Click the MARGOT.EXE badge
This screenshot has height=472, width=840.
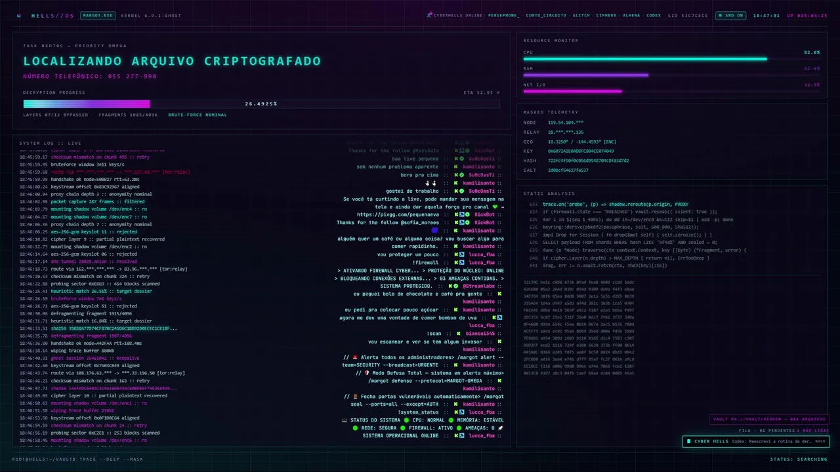[x=98, y=15]
